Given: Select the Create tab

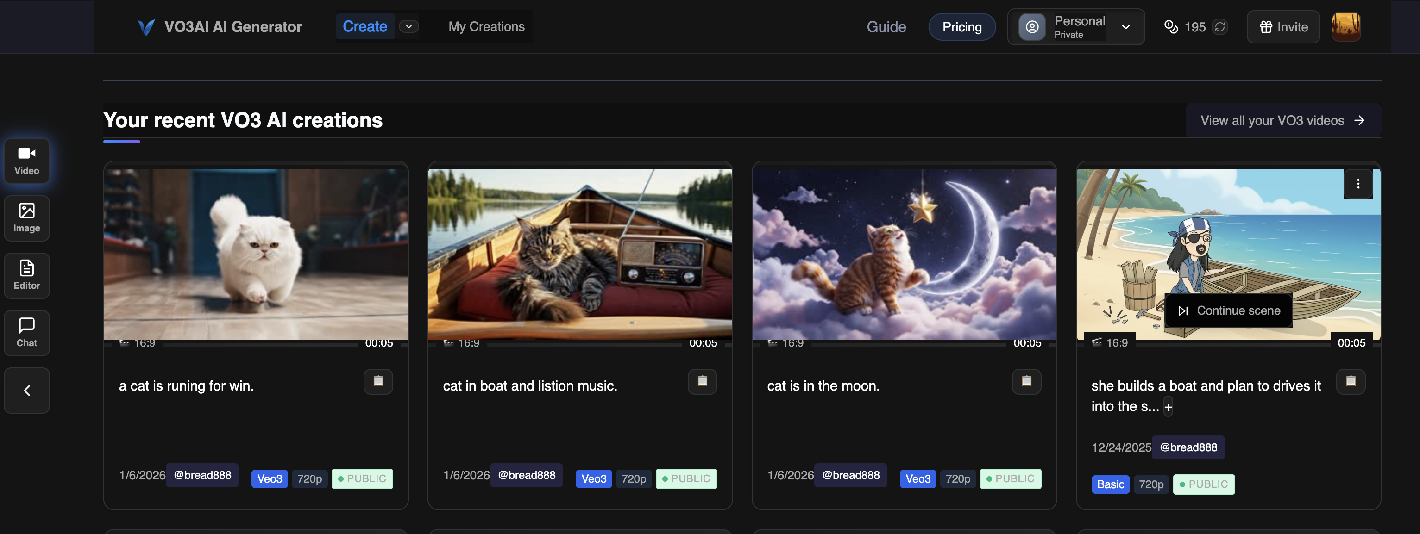Looking at the screenshot, I should (364, 26).
